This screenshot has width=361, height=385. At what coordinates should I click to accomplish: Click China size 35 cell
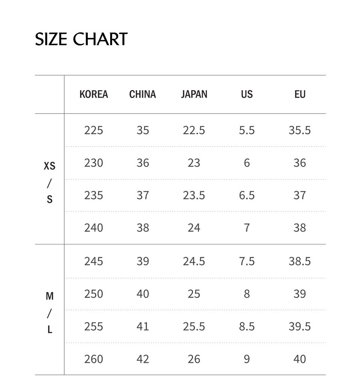[x=143, y=130]
